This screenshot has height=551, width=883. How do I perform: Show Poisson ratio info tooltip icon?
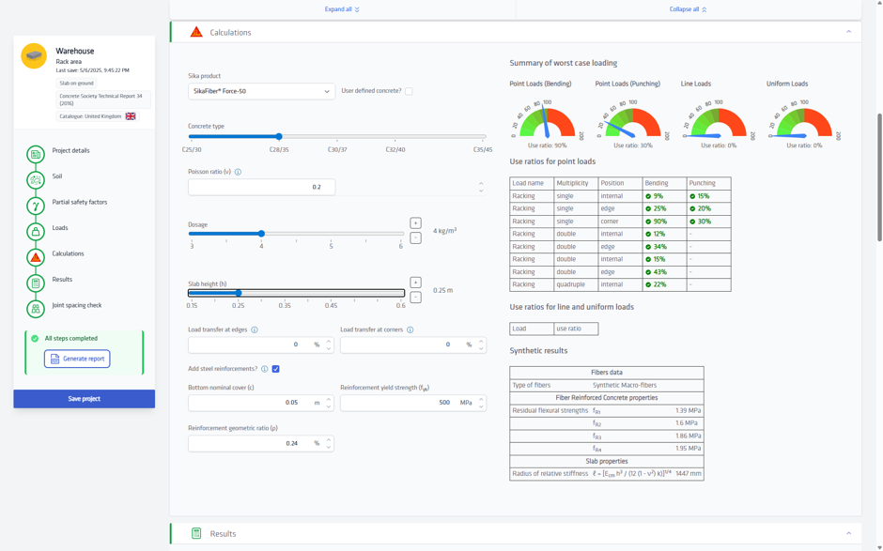click(x=238, y=172)
